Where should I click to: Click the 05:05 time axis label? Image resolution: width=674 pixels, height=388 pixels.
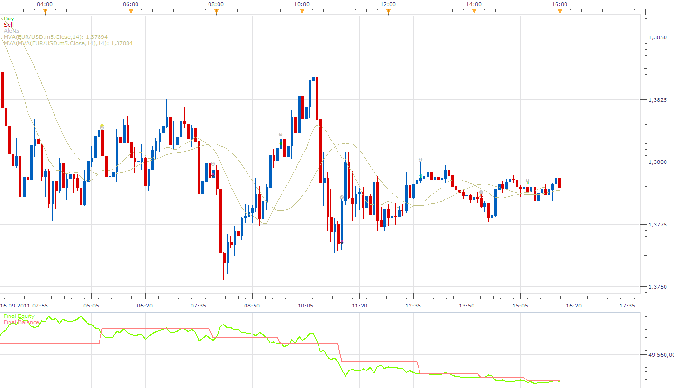pyautogui.click(x=91, y=306)
